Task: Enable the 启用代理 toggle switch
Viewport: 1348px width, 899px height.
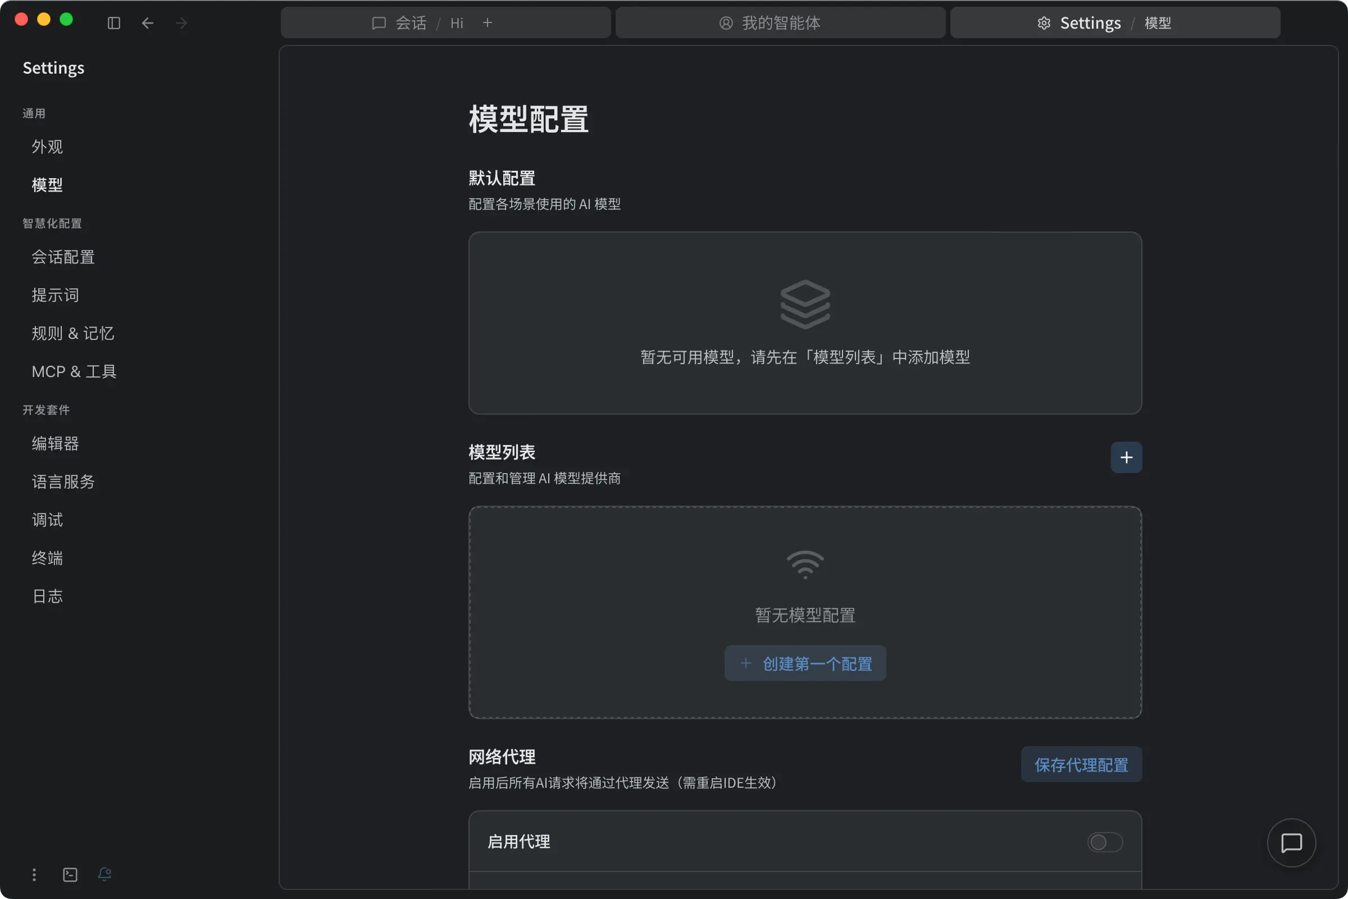Action: pyautogui.click(x=1104, y=842)
